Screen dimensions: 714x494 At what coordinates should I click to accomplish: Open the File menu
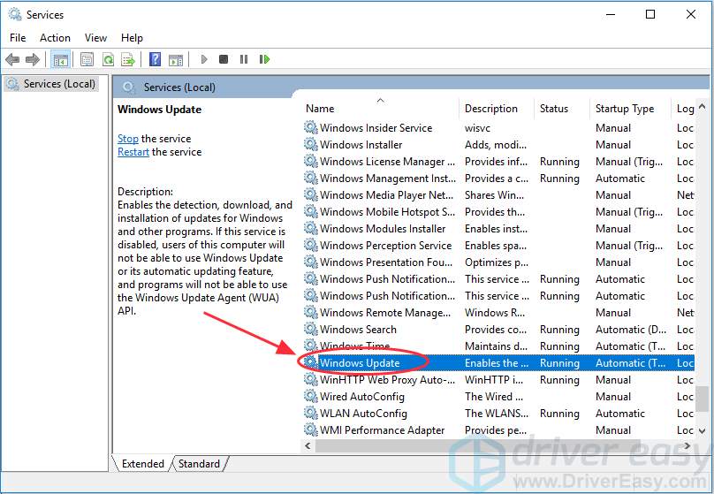click(18, 38)
